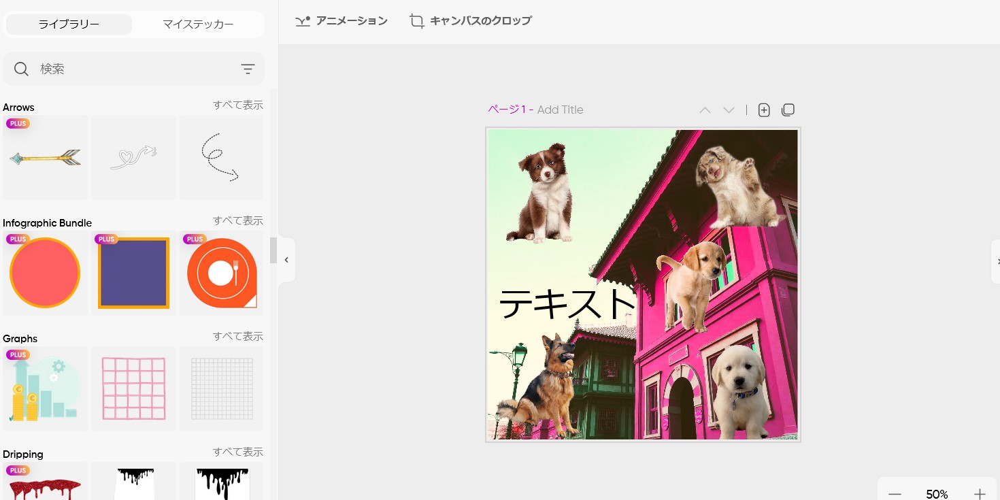Screen dimensions: 1000x500
Task: Show all Graphs stickers
Action: click(x=238, y=336)
